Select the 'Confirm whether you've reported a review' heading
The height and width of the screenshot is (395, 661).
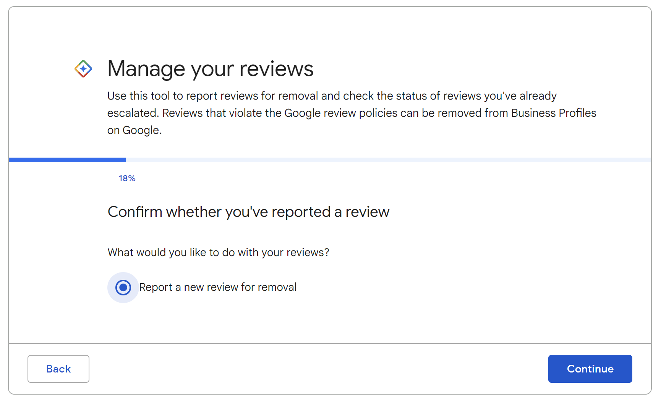[248, 212]
